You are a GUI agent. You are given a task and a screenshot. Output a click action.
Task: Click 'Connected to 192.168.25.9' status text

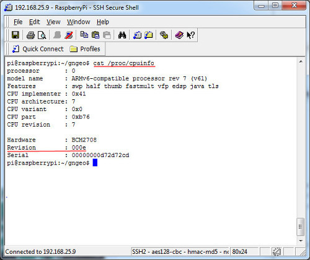point(40,252)
